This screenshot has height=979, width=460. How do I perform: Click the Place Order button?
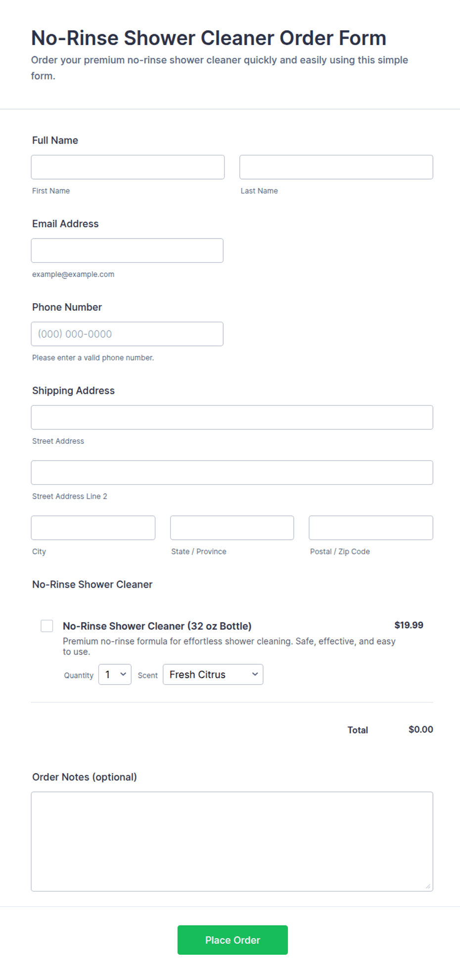coord(232,940)
